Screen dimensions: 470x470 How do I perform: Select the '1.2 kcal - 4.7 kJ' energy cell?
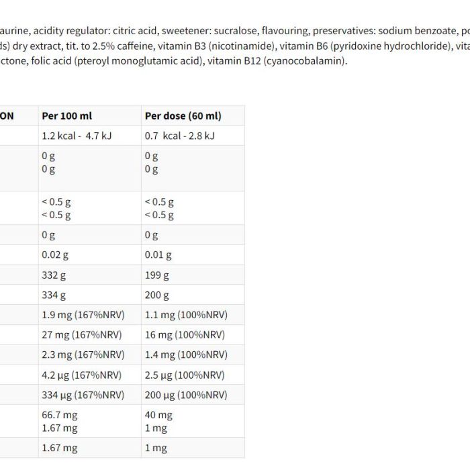pos(89,136)
